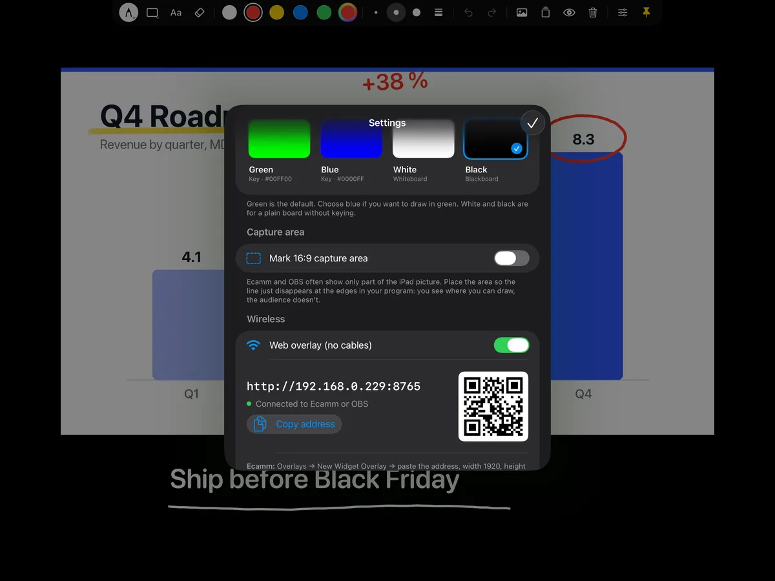
Task: Open the insert image icon
Action: (x=522, y=12)
